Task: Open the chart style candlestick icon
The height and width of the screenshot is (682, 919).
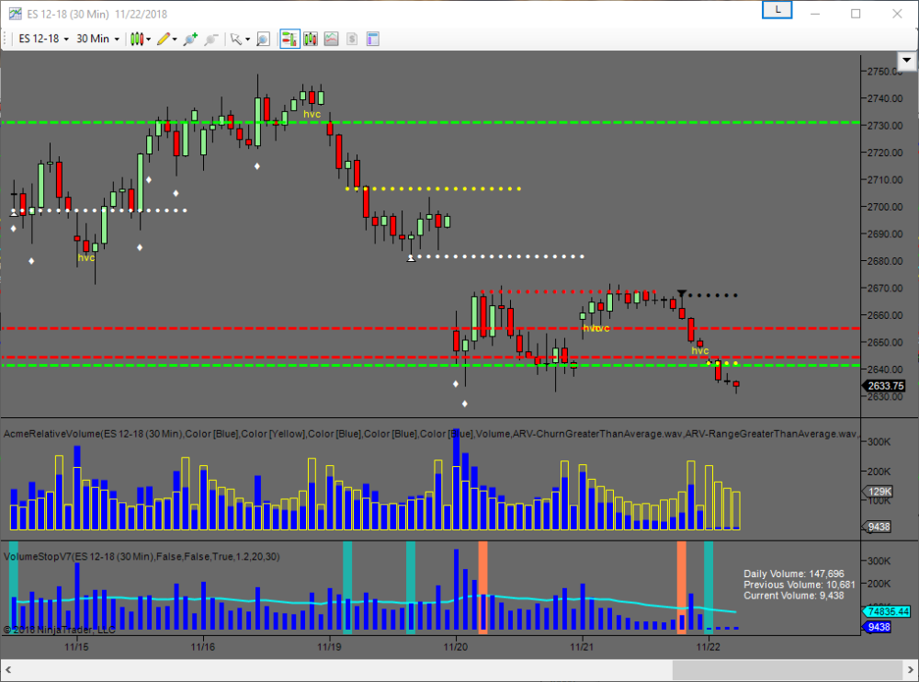Action: 138,39
